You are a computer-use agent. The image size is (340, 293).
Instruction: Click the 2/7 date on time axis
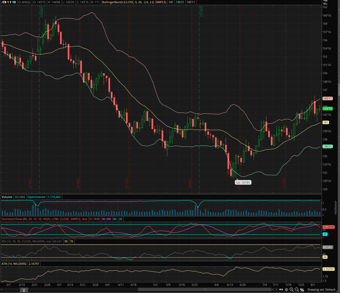(x=9, y=285)
